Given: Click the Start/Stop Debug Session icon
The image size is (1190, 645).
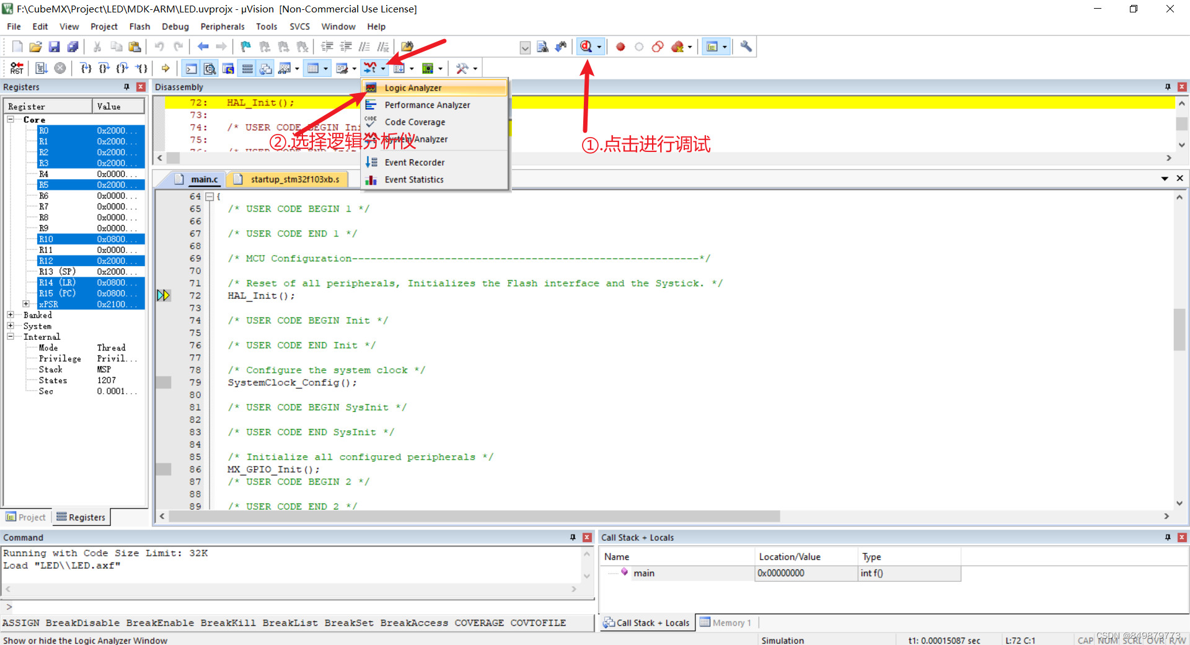Looking at the screenshot, I should [587, 47].
